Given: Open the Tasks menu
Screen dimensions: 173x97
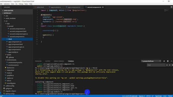Looking at the screenshot, I should pos(26,4).
